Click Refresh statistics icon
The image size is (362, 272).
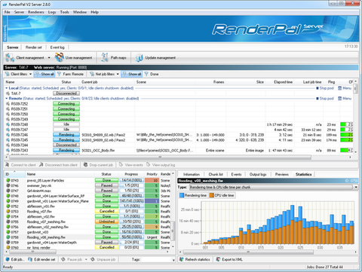click(x=182, y=259)
